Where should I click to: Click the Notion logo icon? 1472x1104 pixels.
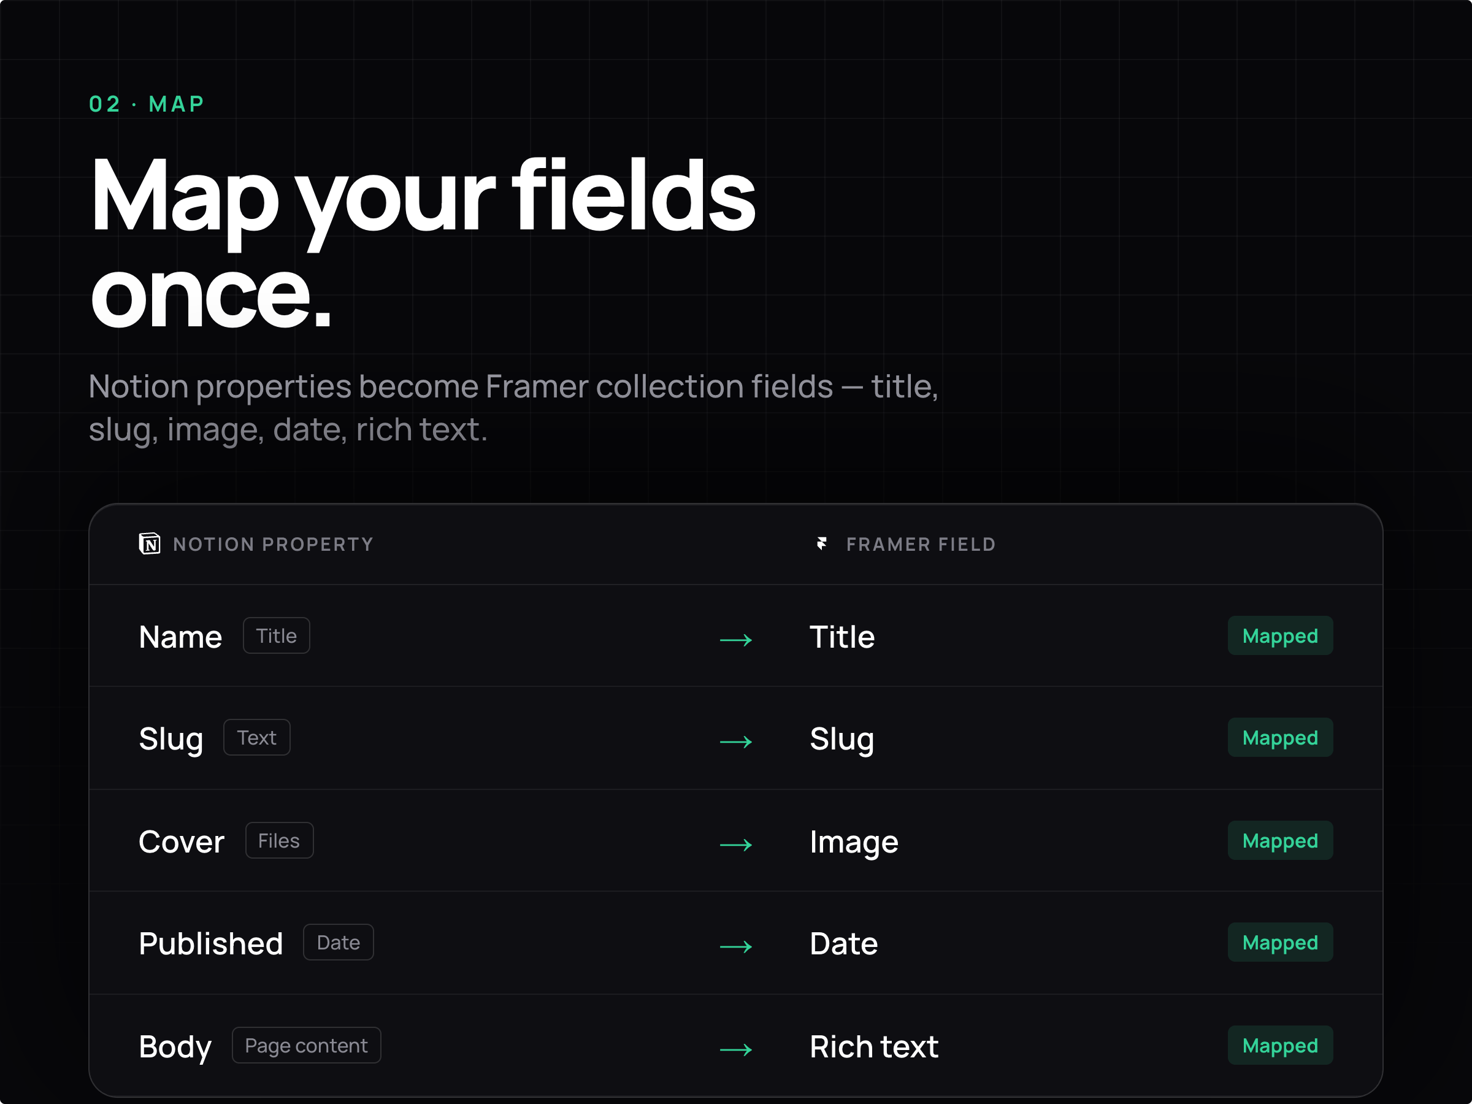pyautogui.click(x=150, y=543)
